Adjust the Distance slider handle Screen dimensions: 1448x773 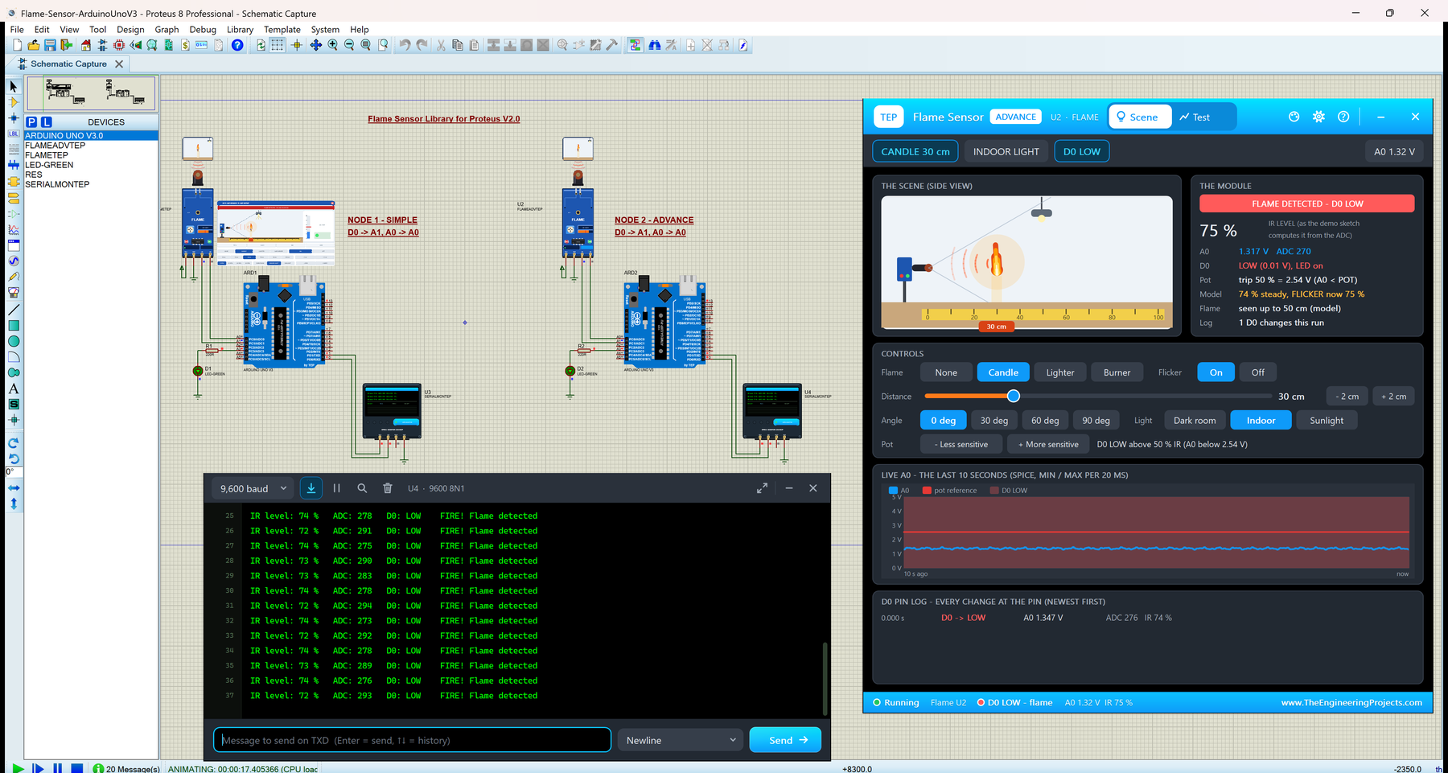pos(1014,396)
